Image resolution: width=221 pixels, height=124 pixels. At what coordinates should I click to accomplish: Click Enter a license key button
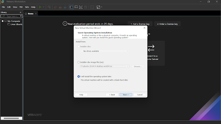[x=167, y=24]
